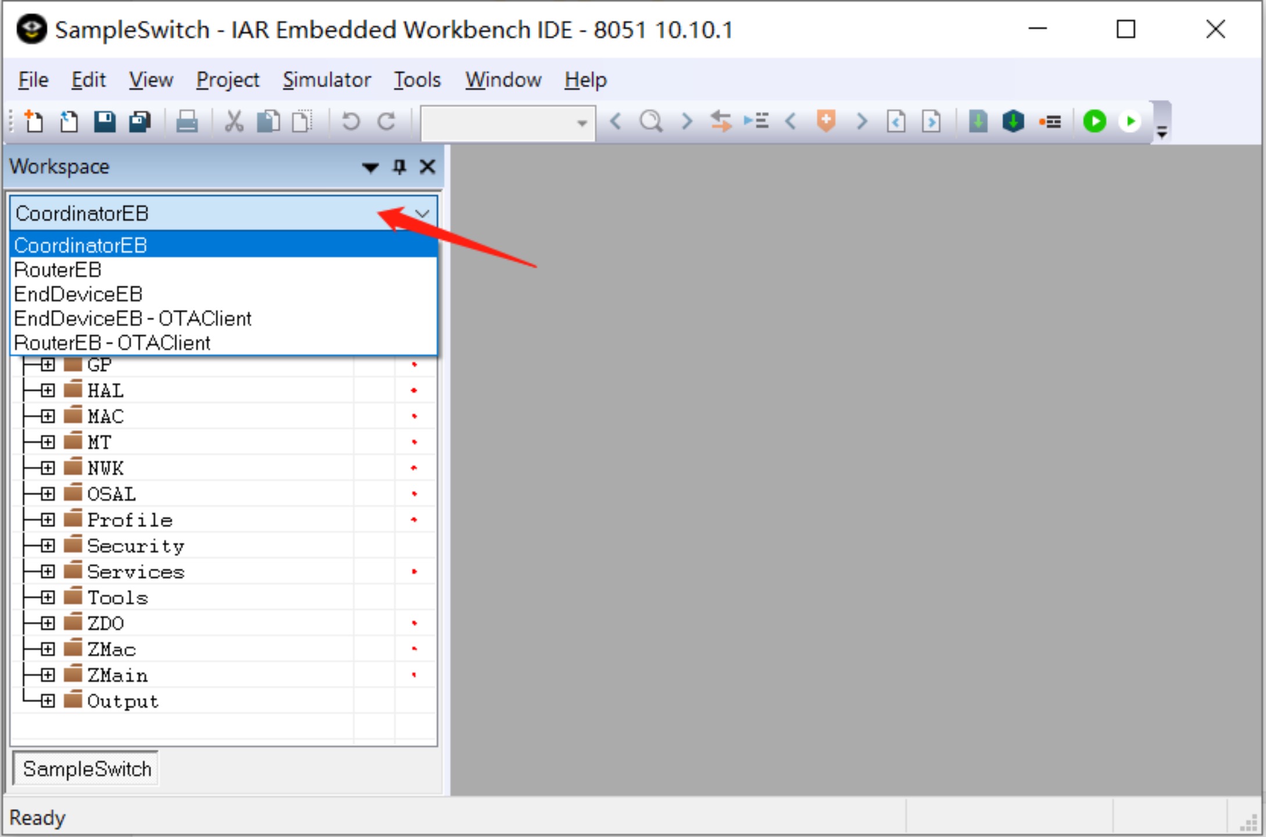The image size is (1266, 837).
Task: Open the Project menu
Action: (227, 80)
